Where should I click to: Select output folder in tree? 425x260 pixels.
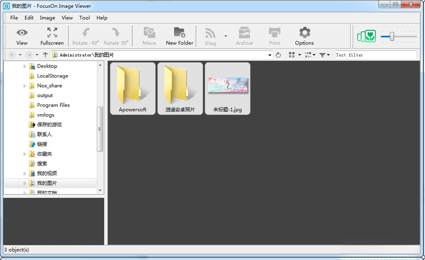45,95
